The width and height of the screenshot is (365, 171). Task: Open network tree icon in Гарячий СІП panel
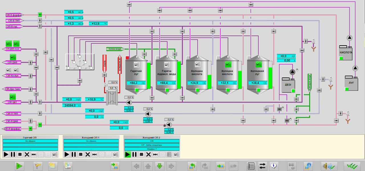coord(55,154)
